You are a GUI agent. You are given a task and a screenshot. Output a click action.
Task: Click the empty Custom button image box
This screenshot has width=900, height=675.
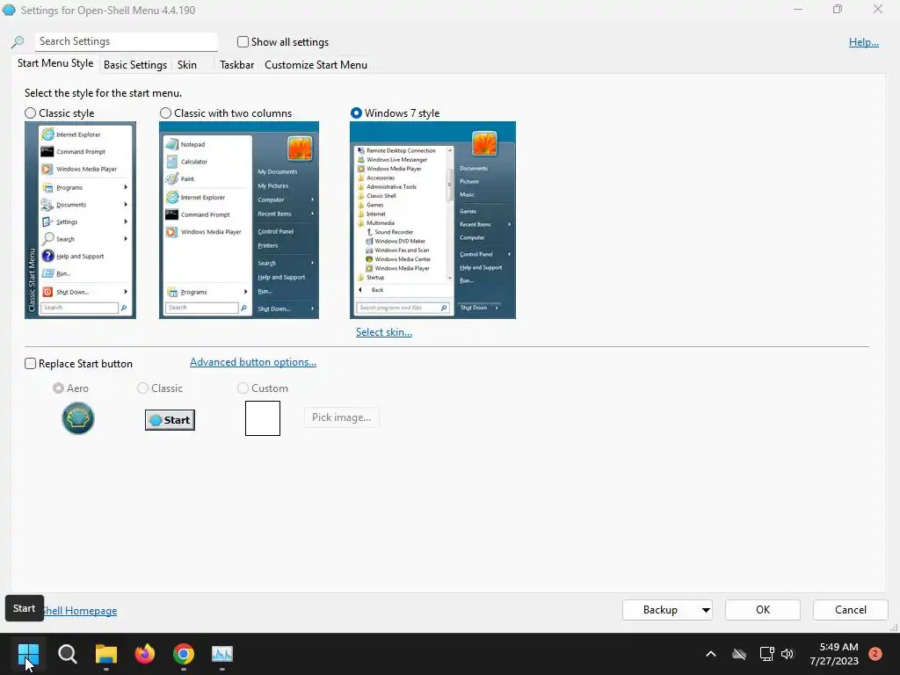[x=263, y=418]
